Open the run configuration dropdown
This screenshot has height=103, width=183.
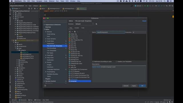click(139, 6)
